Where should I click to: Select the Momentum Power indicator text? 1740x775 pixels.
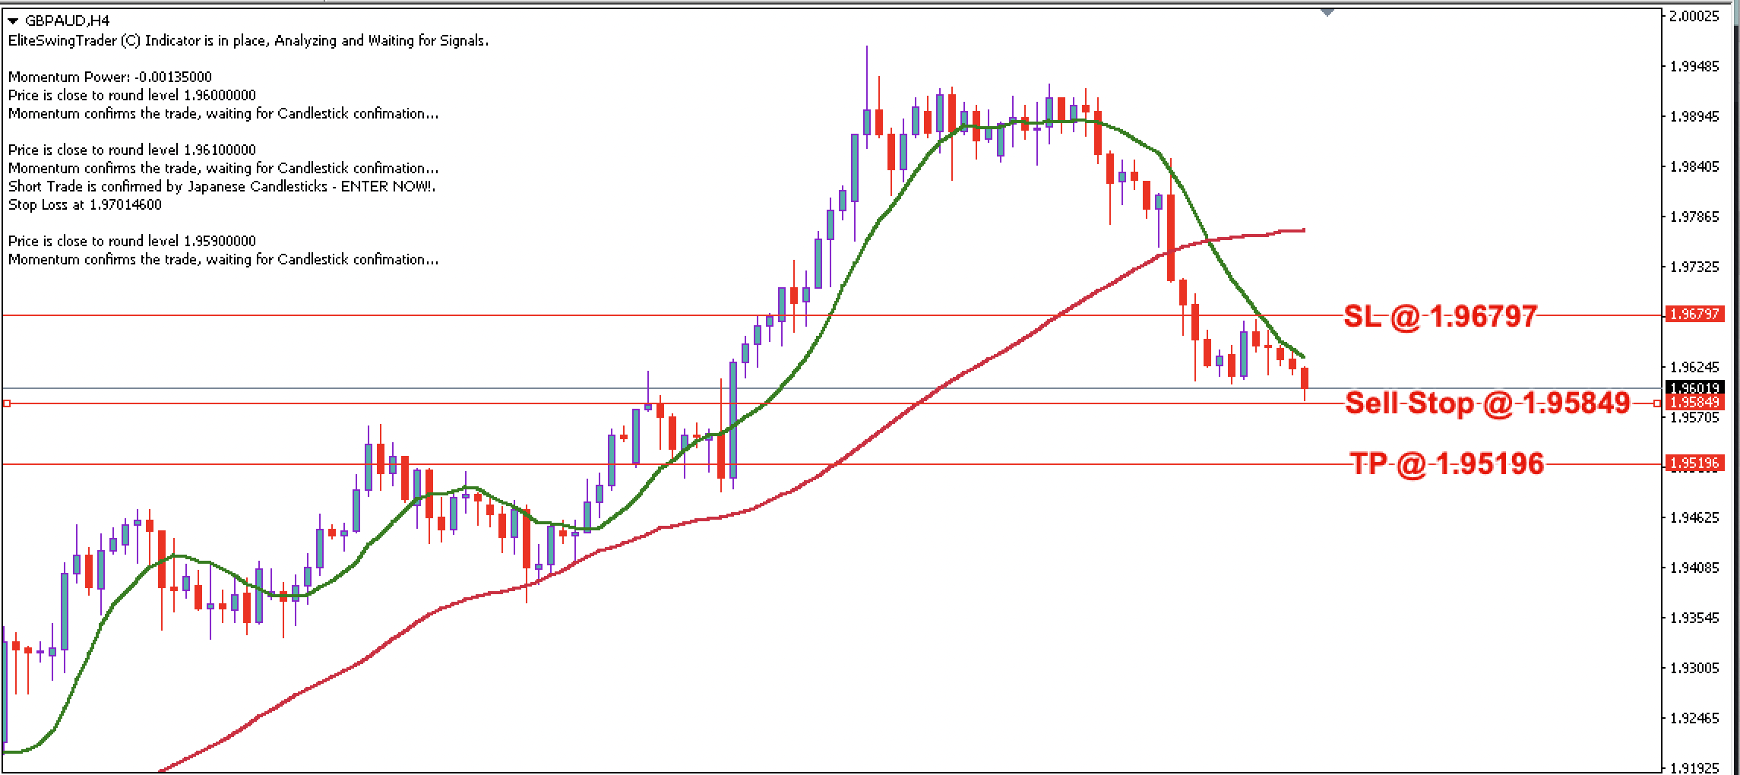(x=109, y=77)
